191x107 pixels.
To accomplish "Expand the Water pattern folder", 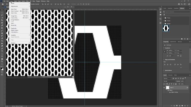I will (x=164, y=24).
